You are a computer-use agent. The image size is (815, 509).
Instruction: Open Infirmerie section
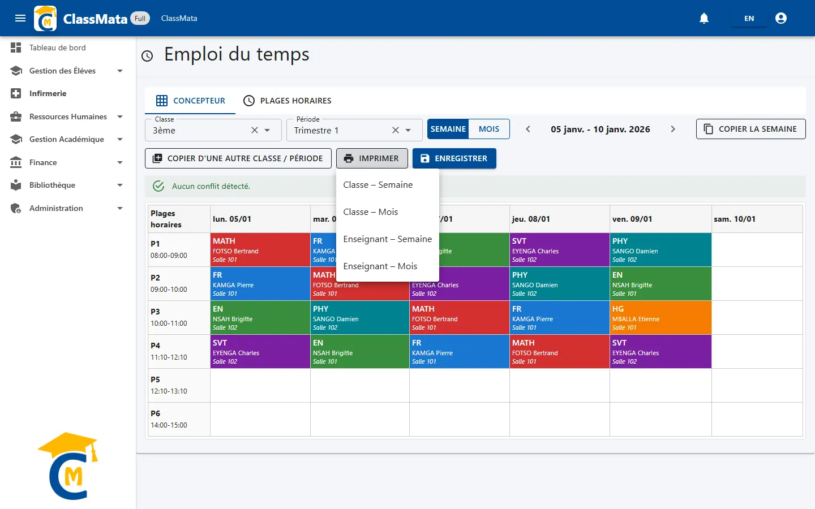pyautogui.click(x=68, y=94)
